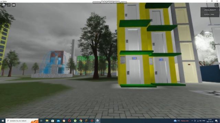Open the Chrome browser taskbar icon
This screenshot has height=123, width=220.
[x=81, y=121]
